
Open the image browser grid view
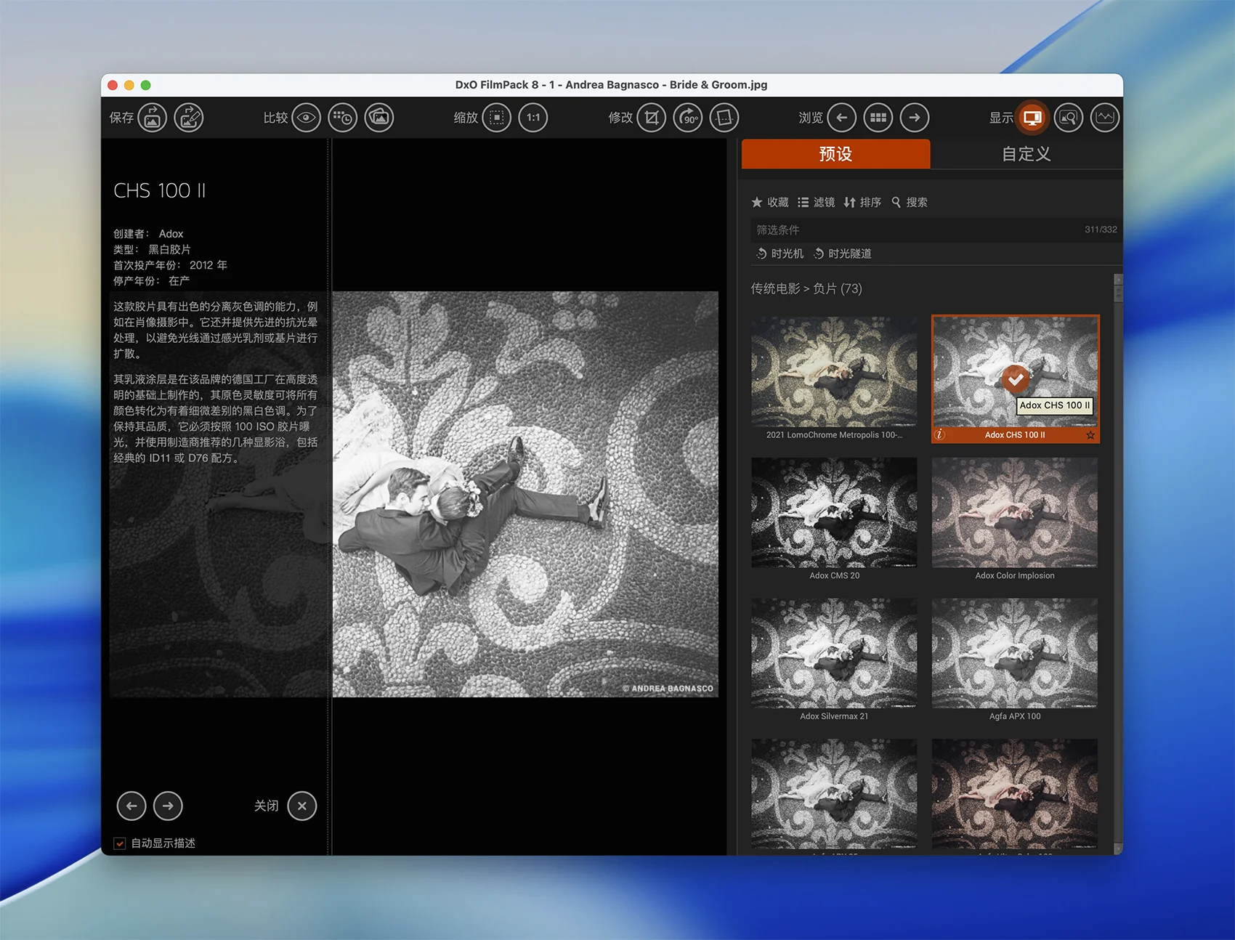(x=878, y=118)
